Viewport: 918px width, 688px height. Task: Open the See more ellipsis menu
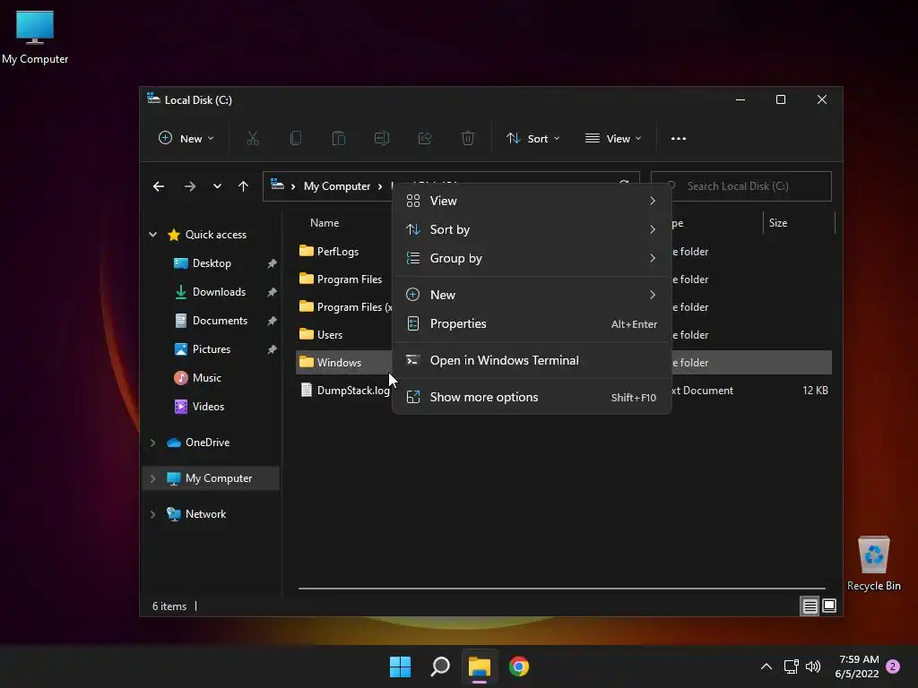(x=679, y=139)
